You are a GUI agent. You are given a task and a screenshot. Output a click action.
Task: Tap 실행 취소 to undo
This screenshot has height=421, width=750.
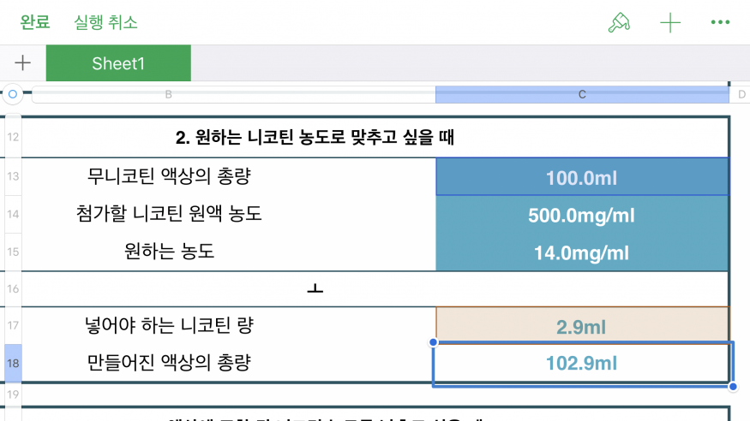tap(105, 22)
